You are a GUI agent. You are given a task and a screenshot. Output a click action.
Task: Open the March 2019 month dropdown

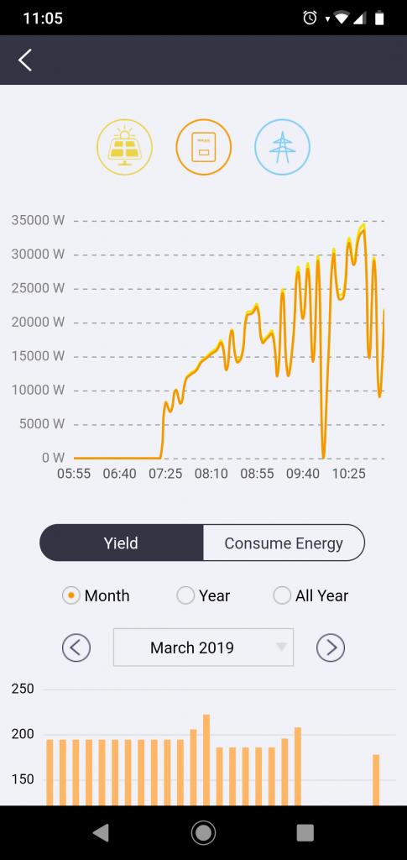(203, 648)
